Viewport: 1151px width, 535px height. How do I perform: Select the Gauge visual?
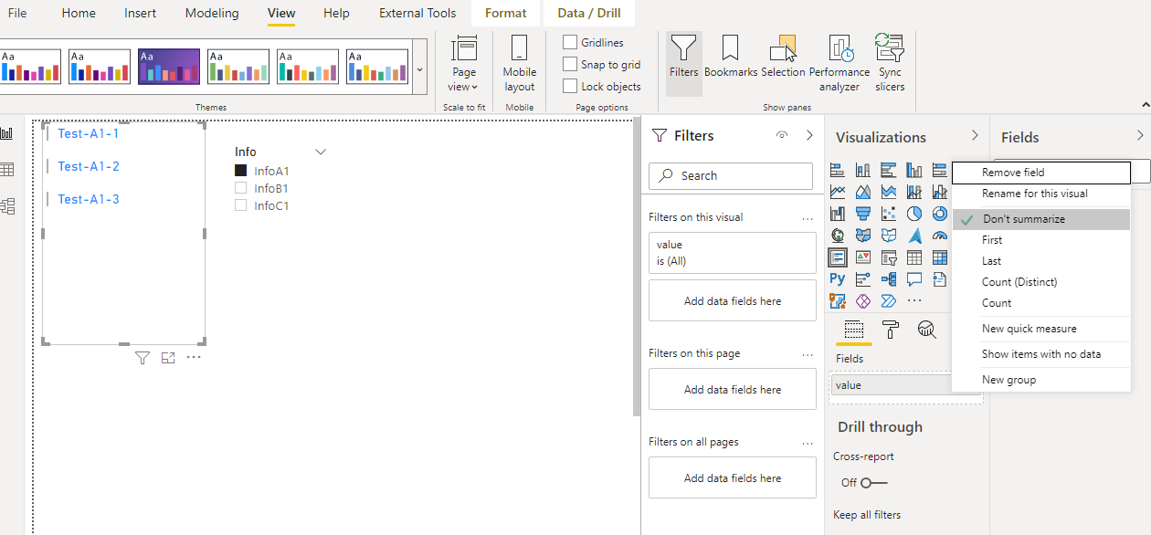(940, 236)
